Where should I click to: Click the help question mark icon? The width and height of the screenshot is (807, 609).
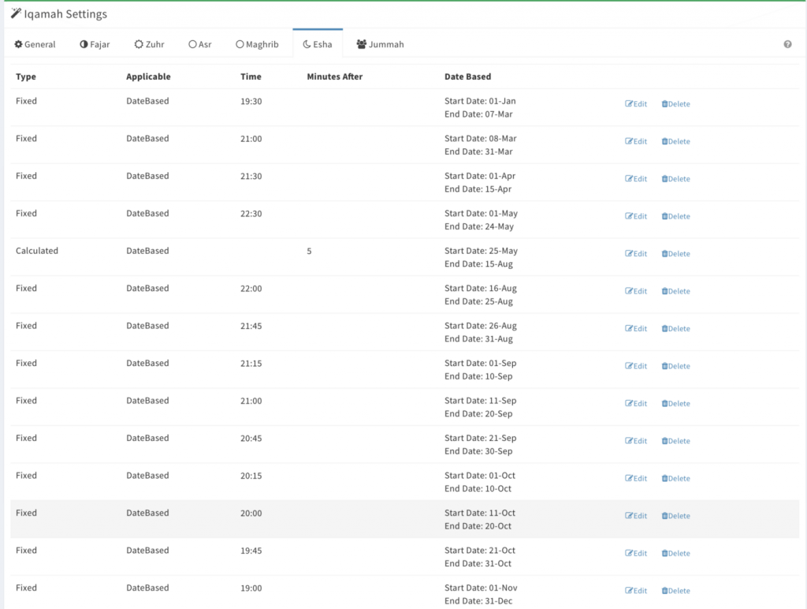click(787, 45)
